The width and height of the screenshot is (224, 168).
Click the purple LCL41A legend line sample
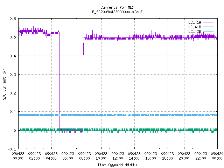click(208, 22)
